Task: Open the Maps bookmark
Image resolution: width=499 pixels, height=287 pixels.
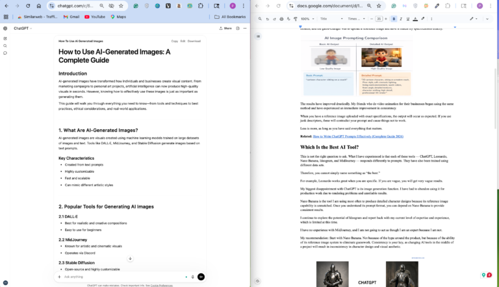Action: [118, 17]
